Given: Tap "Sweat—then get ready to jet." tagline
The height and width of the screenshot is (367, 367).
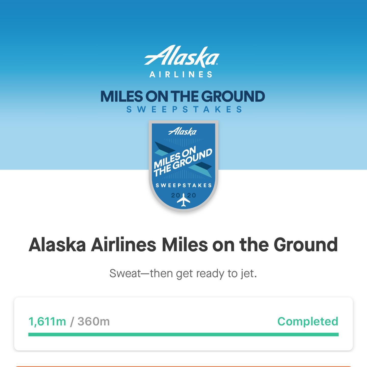Looking at the screenshot, I should (183, 273).
